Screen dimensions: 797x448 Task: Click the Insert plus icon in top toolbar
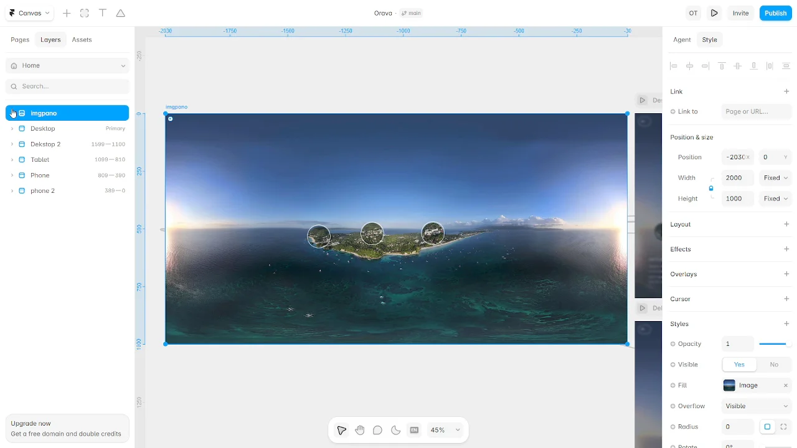coord(67,13)
